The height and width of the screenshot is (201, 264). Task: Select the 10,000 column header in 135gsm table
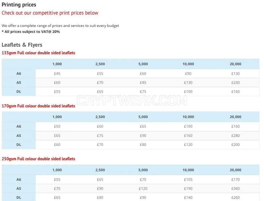(x=188, y=64)
